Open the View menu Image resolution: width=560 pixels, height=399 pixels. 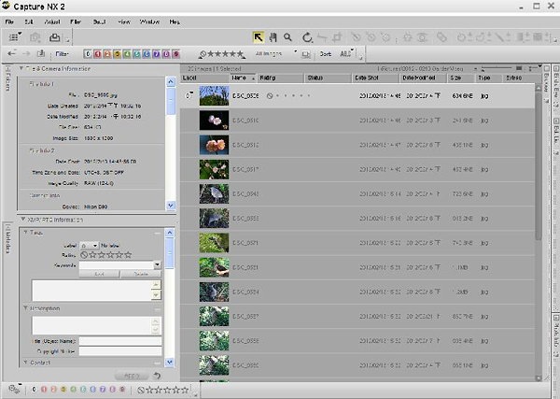(x=124, y=21)
